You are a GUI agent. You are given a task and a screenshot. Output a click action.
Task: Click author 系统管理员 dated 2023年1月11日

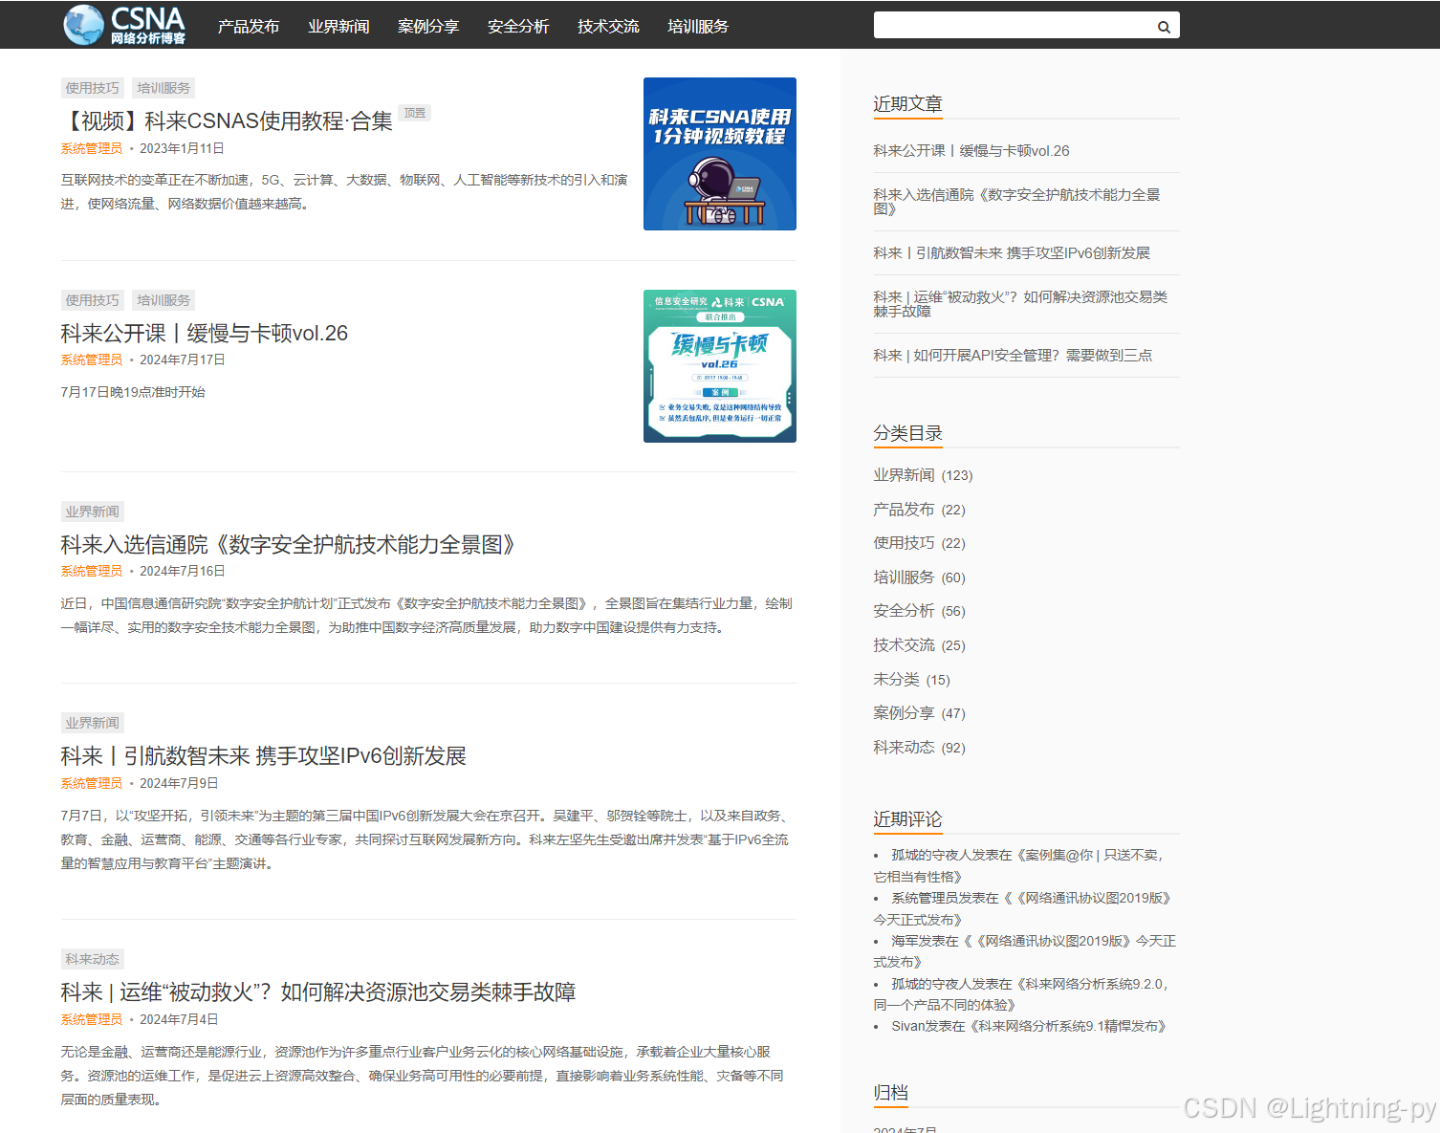[x=92, y=148]
